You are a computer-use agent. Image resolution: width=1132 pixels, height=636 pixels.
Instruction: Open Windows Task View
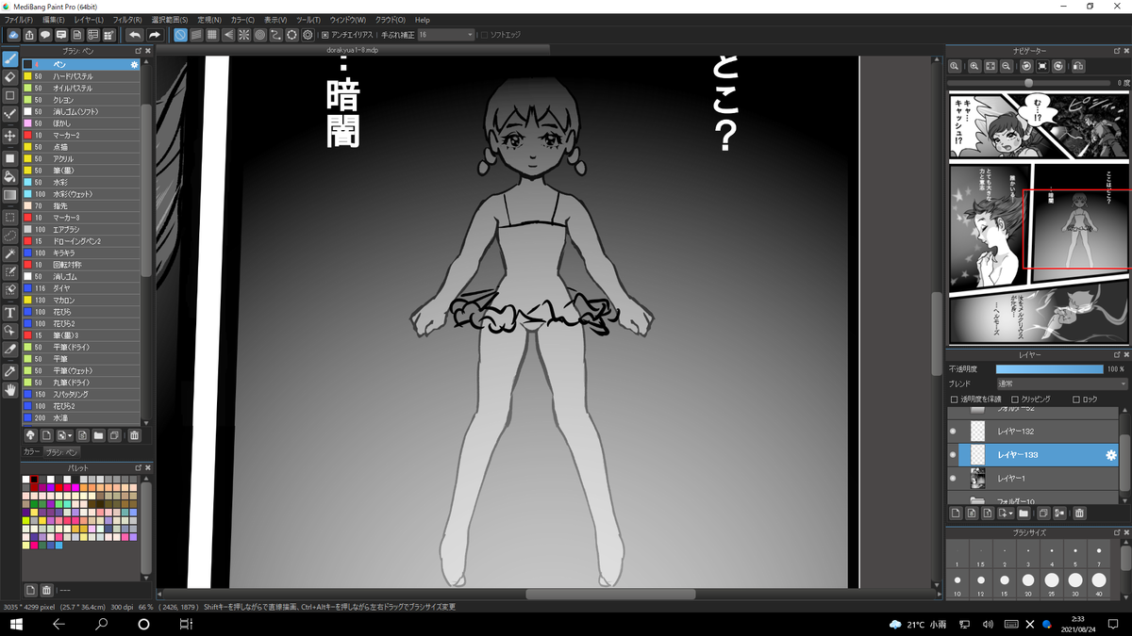pyautogui.click(x=186, y=624)
